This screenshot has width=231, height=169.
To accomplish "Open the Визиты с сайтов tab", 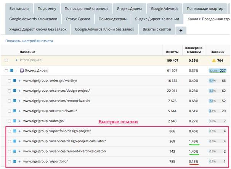I will click(157, 29).
